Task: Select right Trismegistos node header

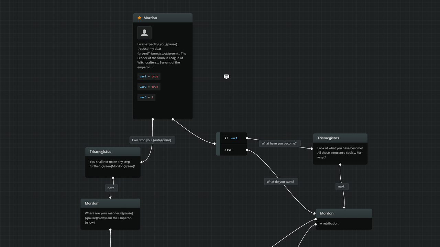Action: [340, 138]
